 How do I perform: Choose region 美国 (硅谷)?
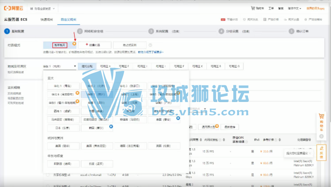pos(63,146)
